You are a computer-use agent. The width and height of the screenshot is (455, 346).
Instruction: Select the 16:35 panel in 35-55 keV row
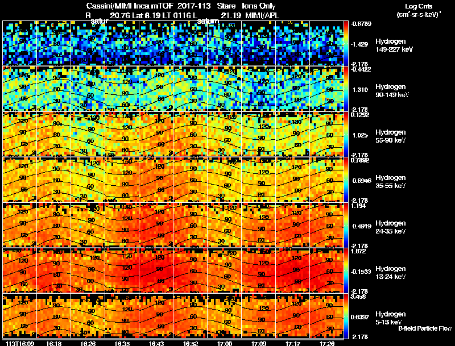pyautogui.click(x=122, y=180)
